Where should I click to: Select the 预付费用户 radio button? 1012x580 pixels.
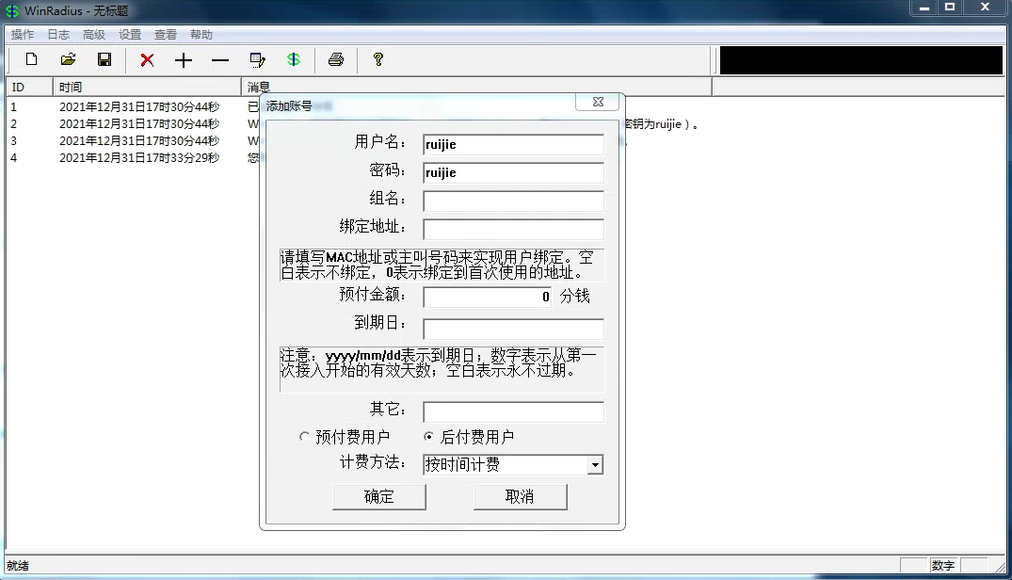click(x=304, y=437)
